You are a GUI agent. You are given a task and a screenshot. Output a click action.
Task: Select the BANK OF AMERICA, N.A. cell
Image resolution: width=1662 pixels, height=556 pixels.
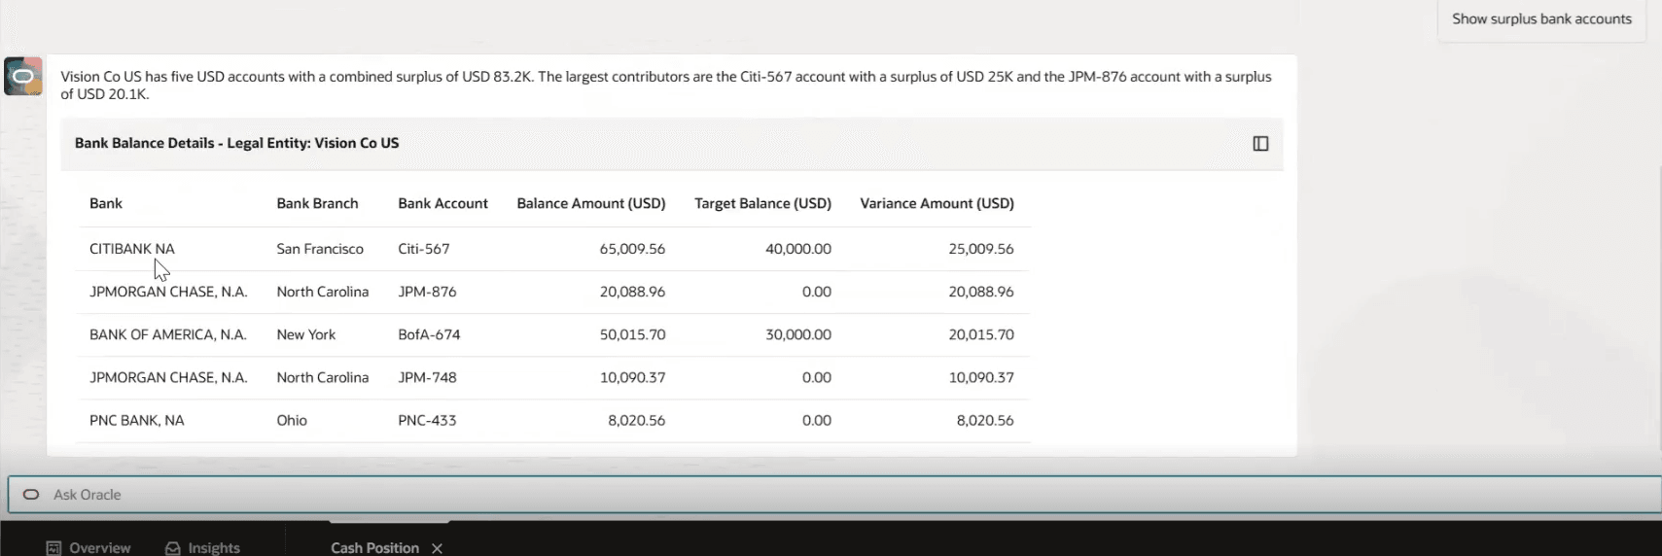coord(168,334)
